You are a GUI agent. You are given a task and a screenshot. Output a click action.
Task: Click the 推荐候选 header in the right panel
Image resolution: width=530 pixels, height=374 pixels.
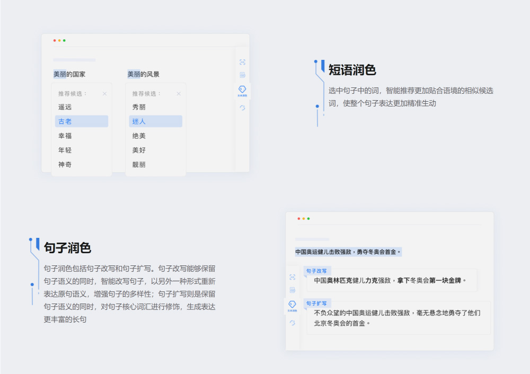click(144, 94)
